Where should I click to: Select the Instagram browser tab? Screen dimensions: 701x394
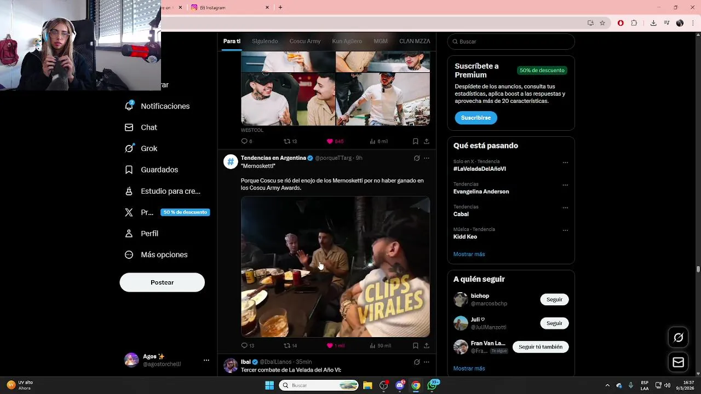[x=230, y=8]
